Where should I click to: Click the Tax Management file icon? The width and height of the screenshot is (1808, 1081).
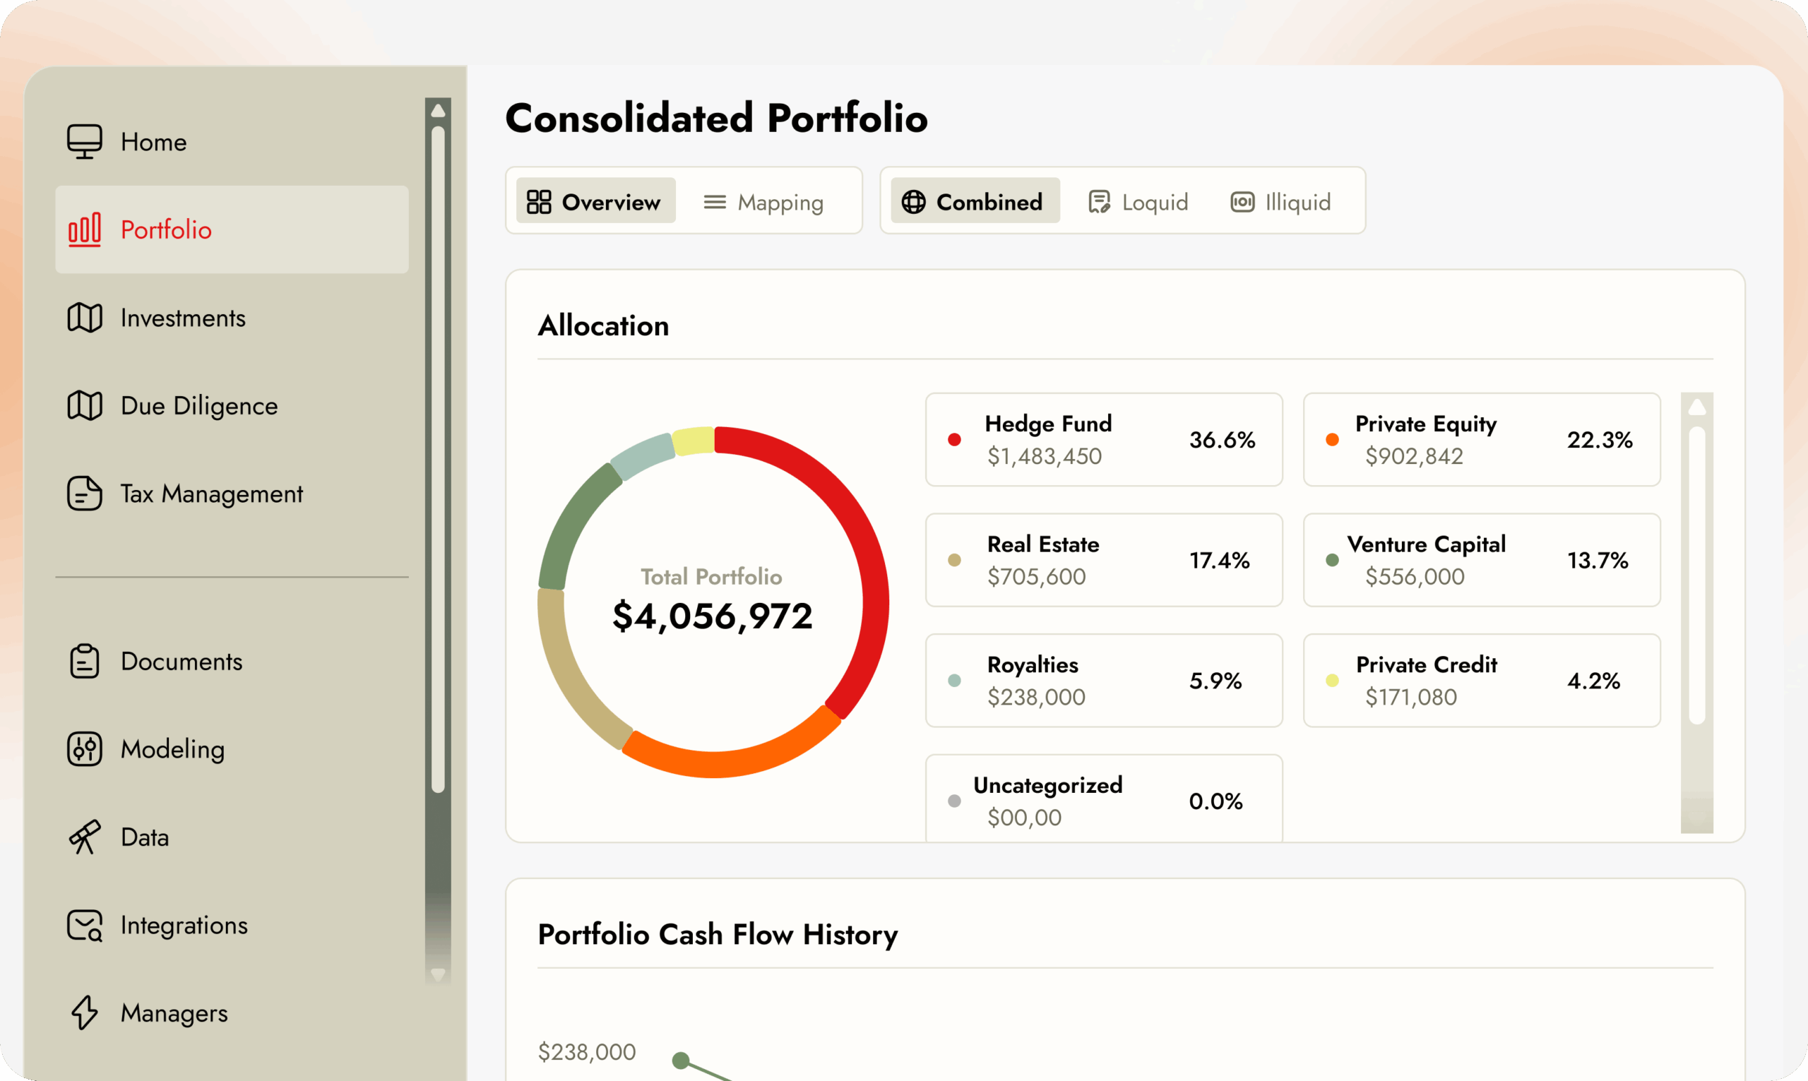tap(85, 493)
